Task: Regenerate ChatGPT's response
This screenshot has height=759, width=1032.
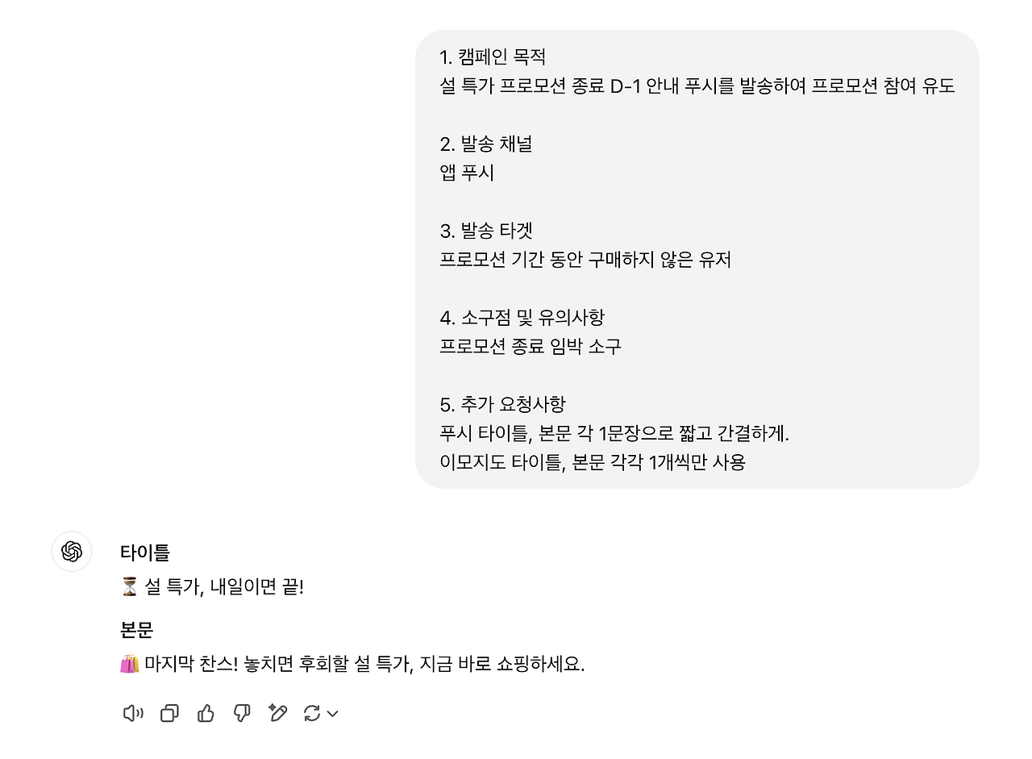Action: [x=313, y=713]
